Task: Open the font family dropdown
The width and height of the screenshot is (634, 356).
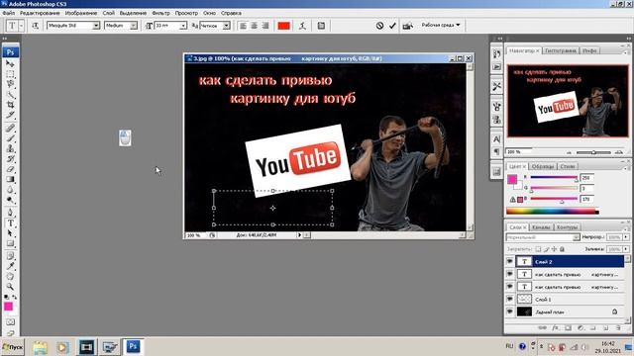Action: pyautogui.click(x=96, y=26)
